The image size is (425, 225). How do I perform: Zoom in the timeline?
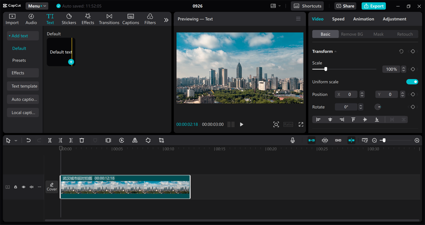(417, 140)
